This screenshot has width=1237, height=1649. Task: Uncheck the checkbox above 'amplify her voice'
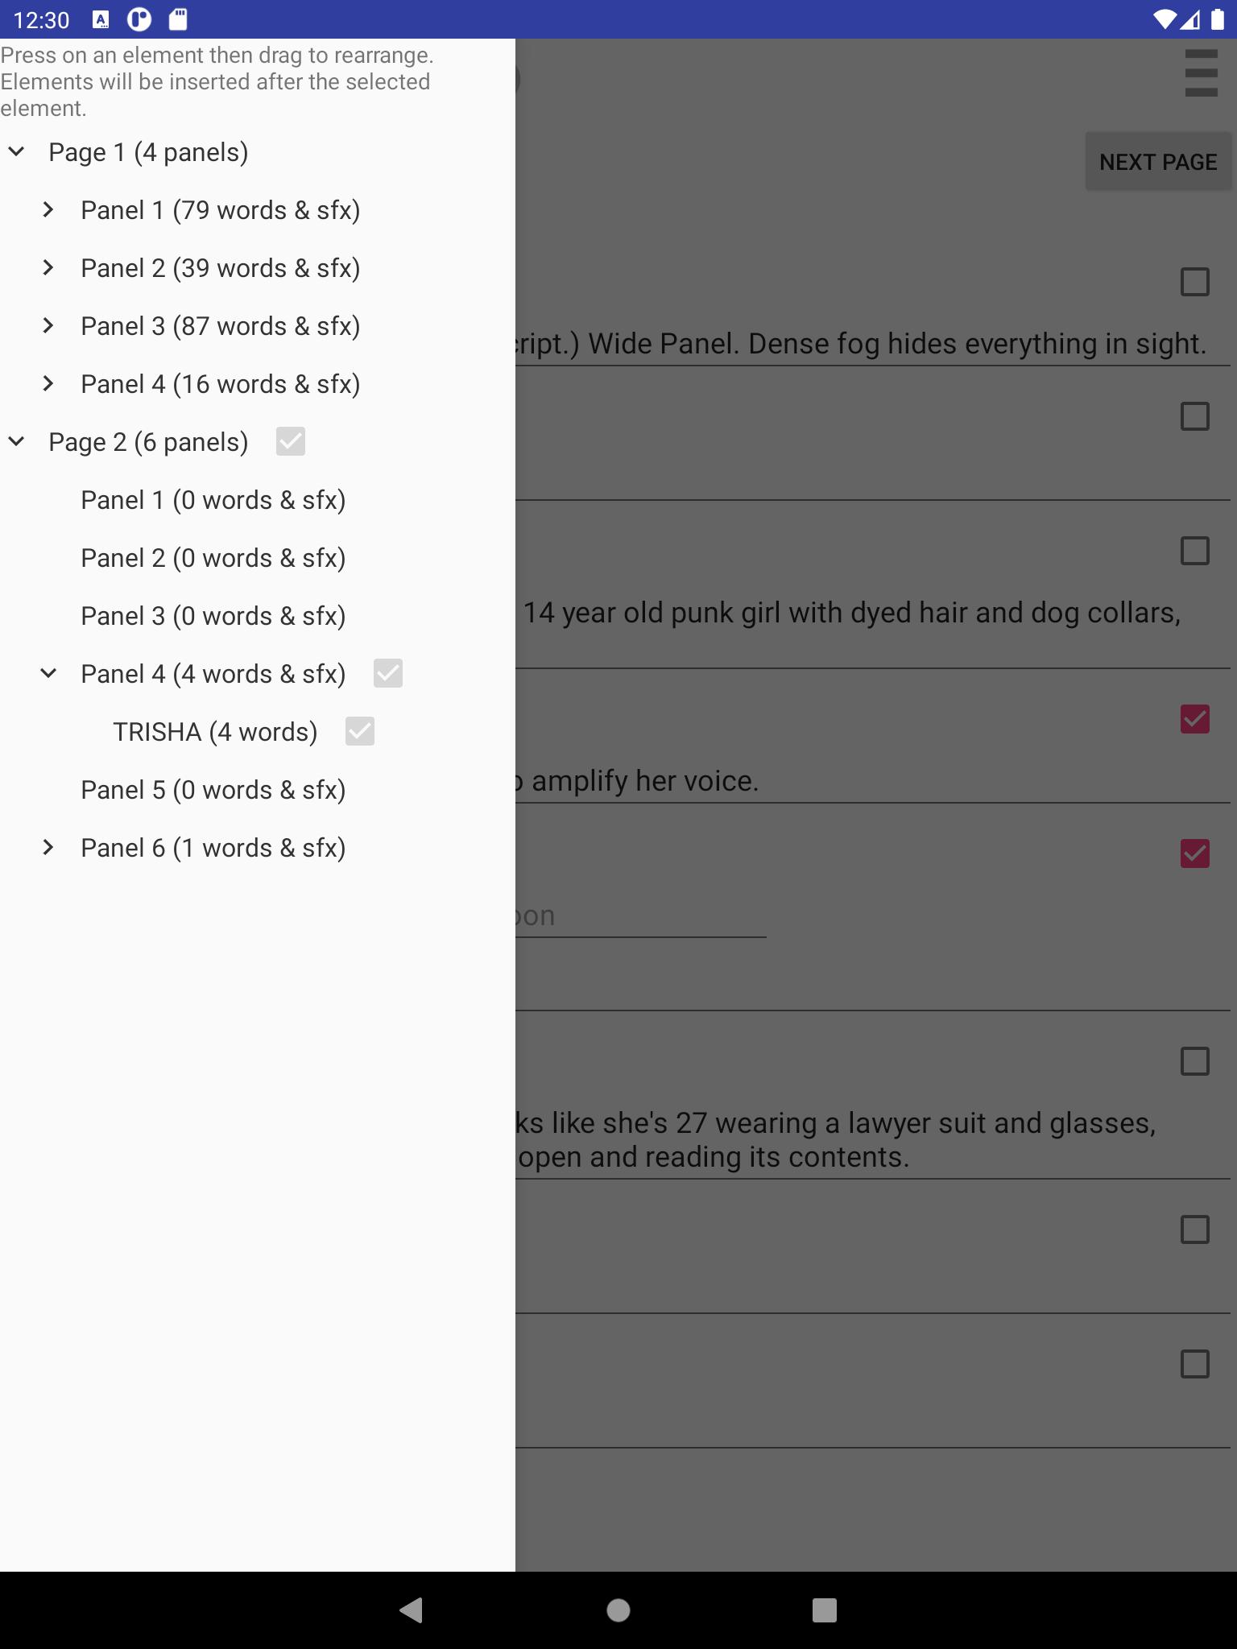click(1194, 719)
